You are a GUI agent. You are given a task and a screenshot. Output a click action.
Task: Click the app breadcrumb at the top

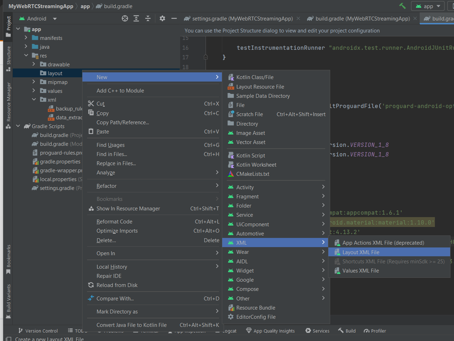click(86, 6)
